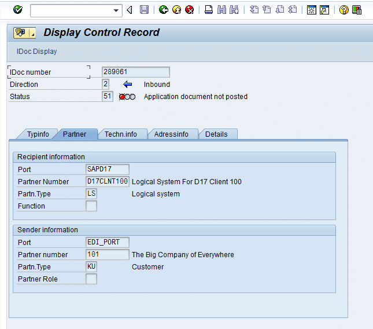Open the Techn.info tab

pos(121,134)
